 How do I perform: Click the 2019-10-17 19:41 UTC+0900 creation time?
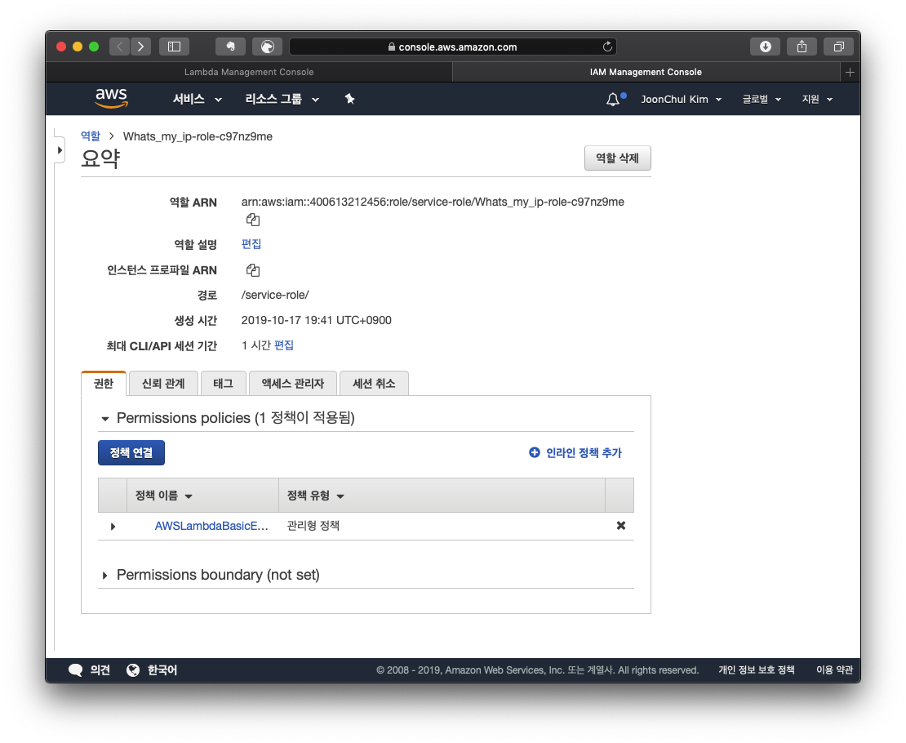coord(316,320)
